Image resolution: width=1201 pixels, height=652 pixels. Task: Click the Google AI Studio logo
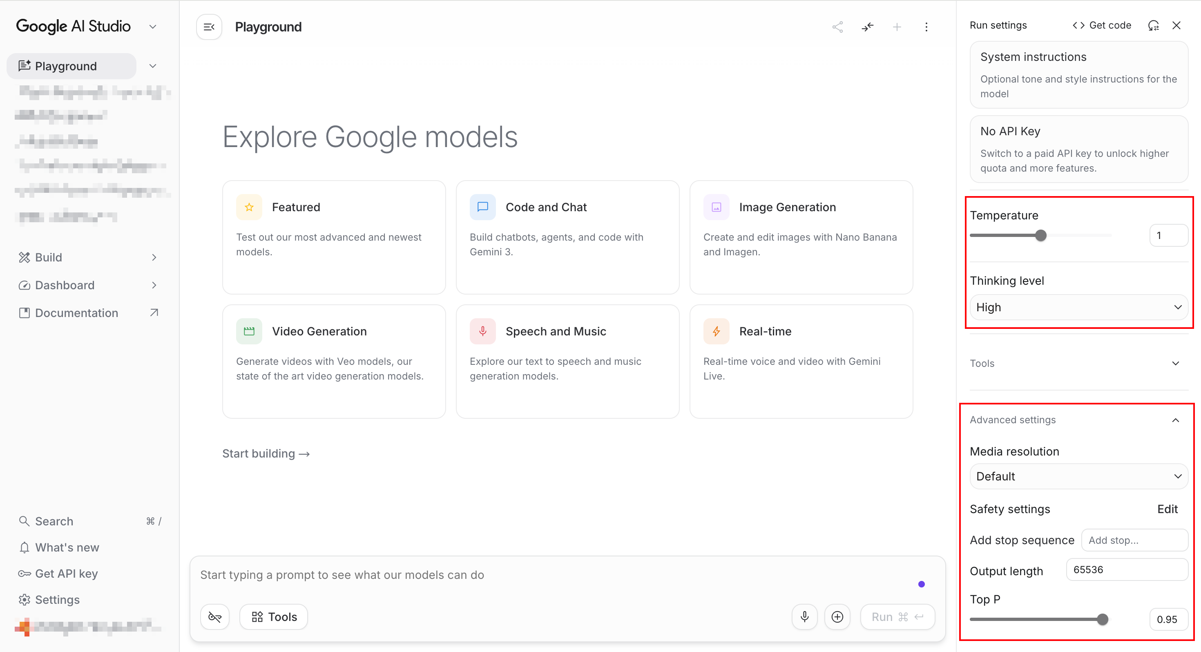pos(74,27)
